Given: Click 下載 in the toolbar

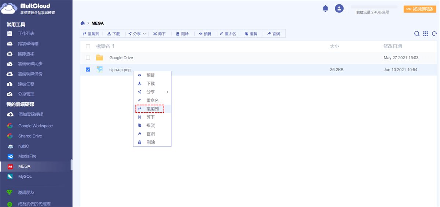Looking at the screenshot, I should (114, 34).
